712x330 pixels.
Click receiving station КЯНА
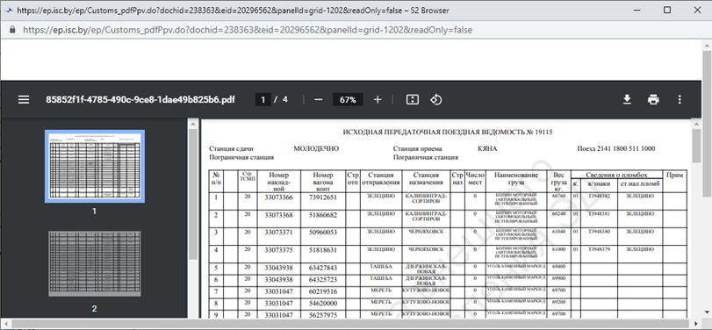487,149
